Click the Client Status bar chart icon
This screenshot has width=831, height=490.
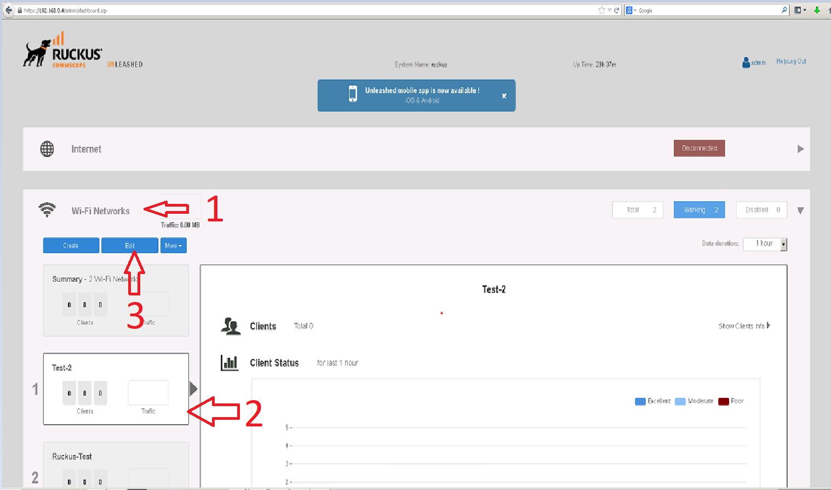pos(230,363)
